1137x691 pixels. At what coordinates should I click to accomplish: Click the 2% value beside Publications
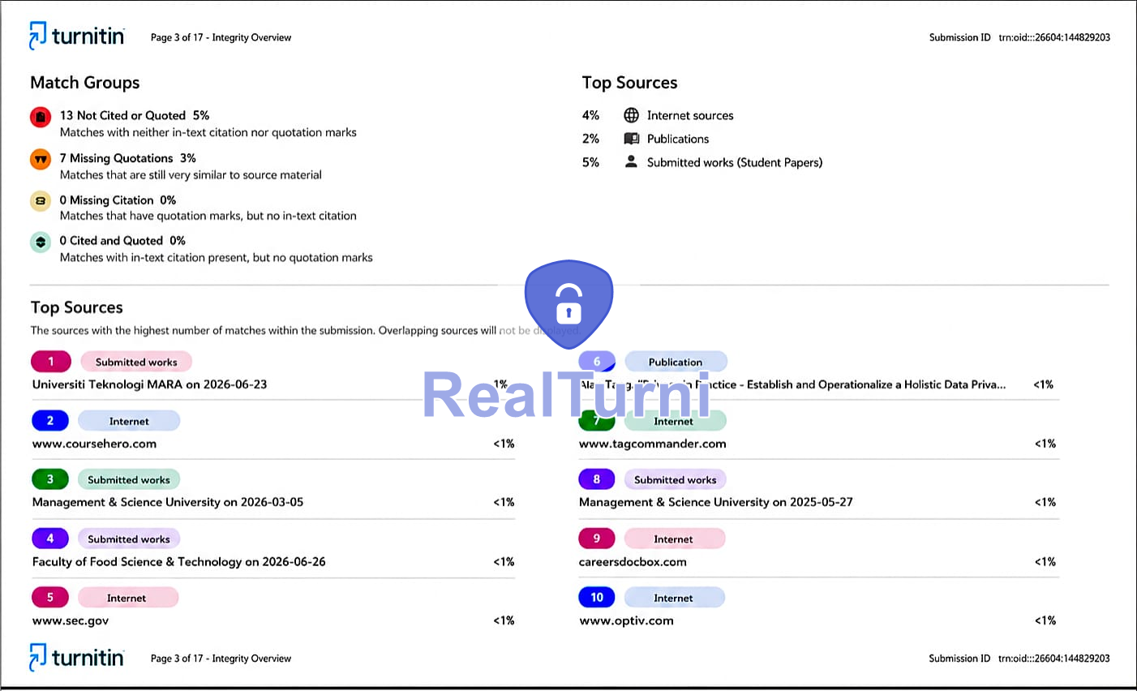click(x=590, y=139)
